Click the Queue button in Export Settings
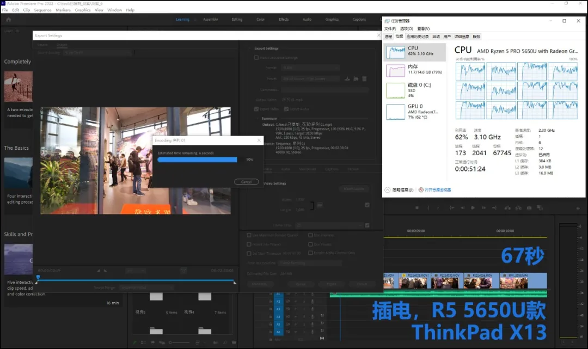The width and height of the screenshot is (588, 349). (x=301, y=284)
